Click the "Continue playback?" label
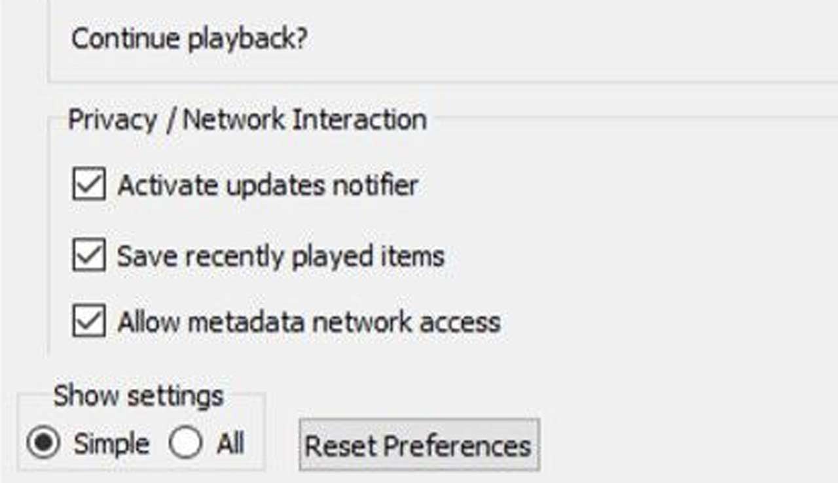This screenshot has height=483, width=838. point(189,39)
